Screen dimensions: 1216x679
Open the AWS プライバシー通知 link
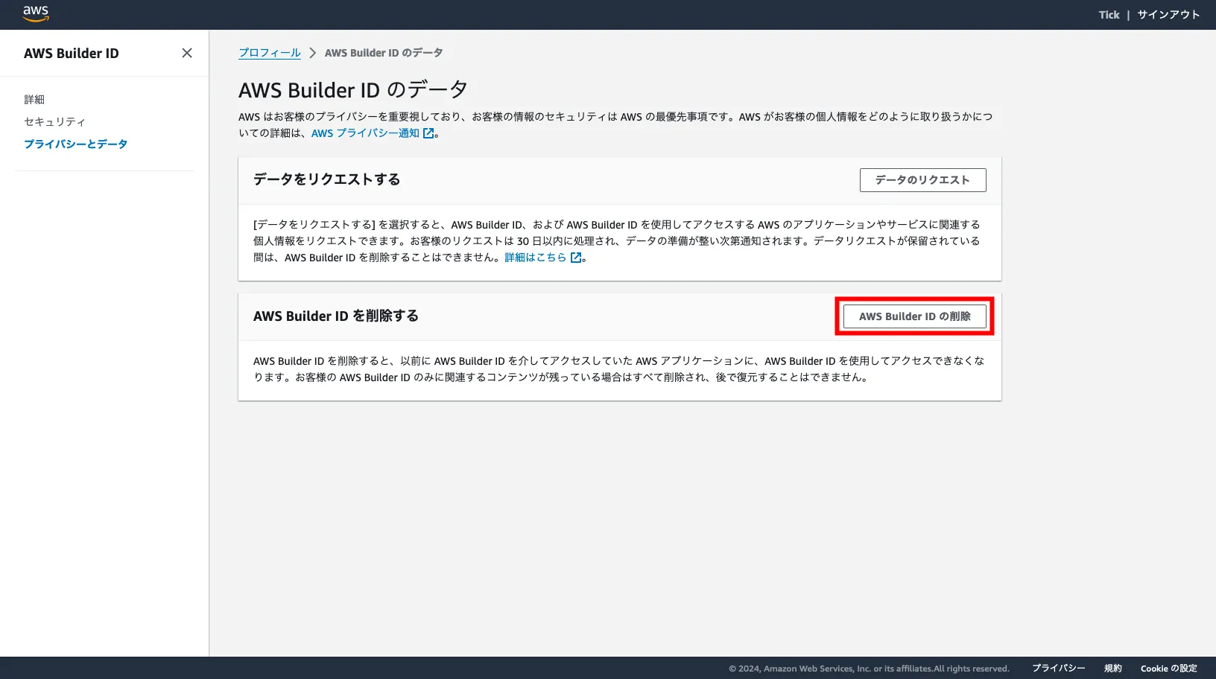coord(365,133)
